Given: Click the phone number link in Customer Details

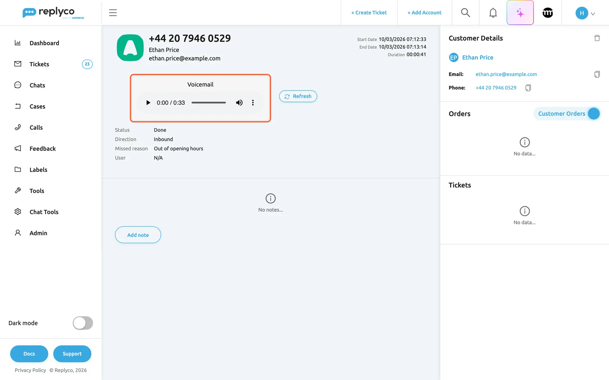Looking at the screenshot, I should tap(496, 88).
